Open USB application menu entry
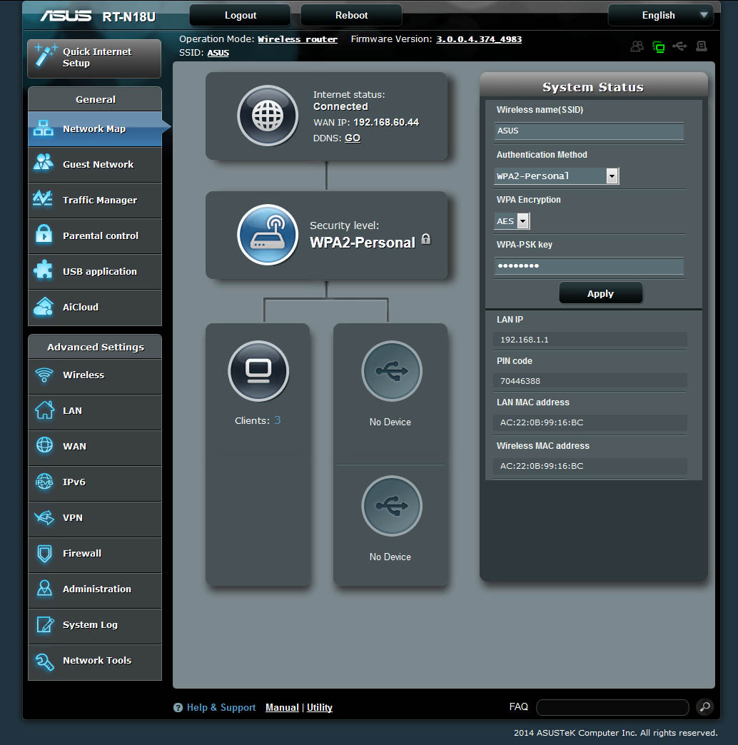This screenshot has width=738, height=745. (x=95, y=271)
